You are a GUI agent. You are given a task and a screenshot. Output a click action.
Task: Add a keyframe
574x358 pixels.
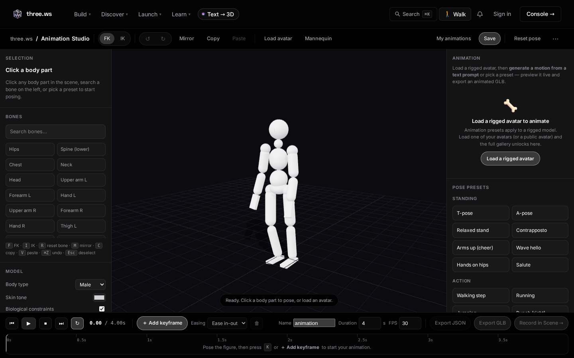(x=162, y=323)
